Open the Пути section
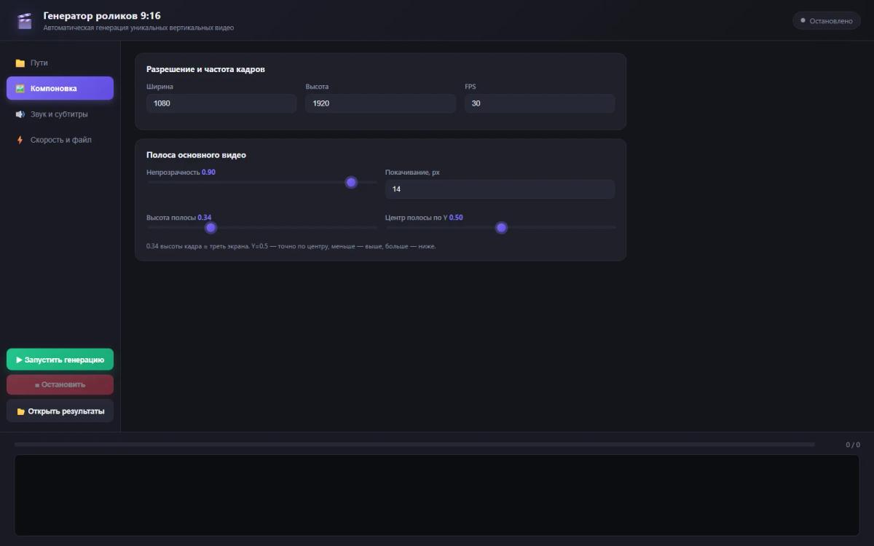Viewport: 874px width, 546px height. click(60, 63)
